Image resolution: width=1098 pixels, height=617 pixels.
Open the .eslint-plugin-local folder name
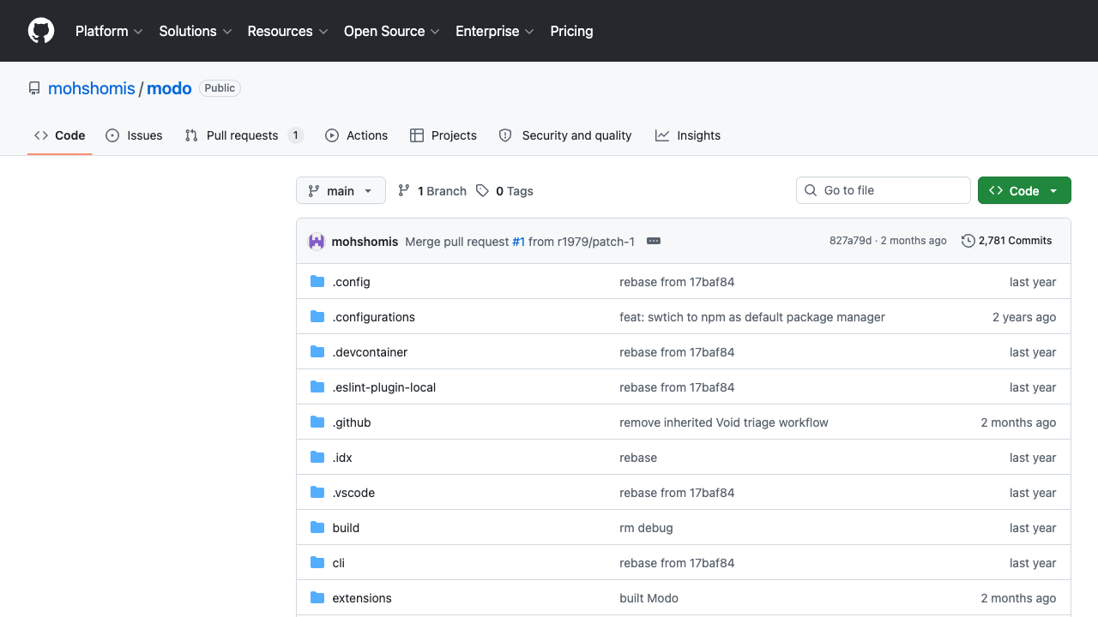[384, 387]
